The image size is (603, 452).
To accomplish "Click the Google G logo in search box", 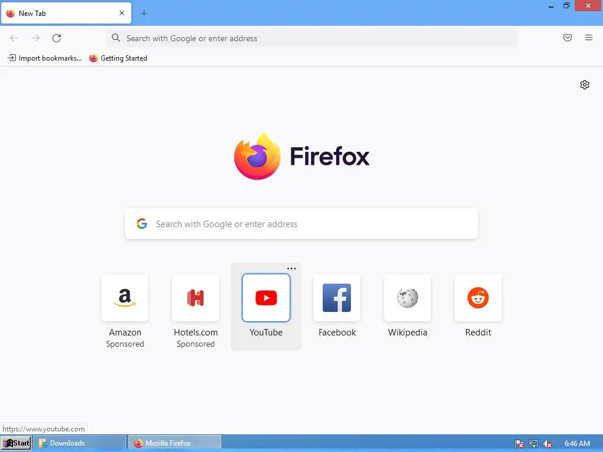I will 142,224.
